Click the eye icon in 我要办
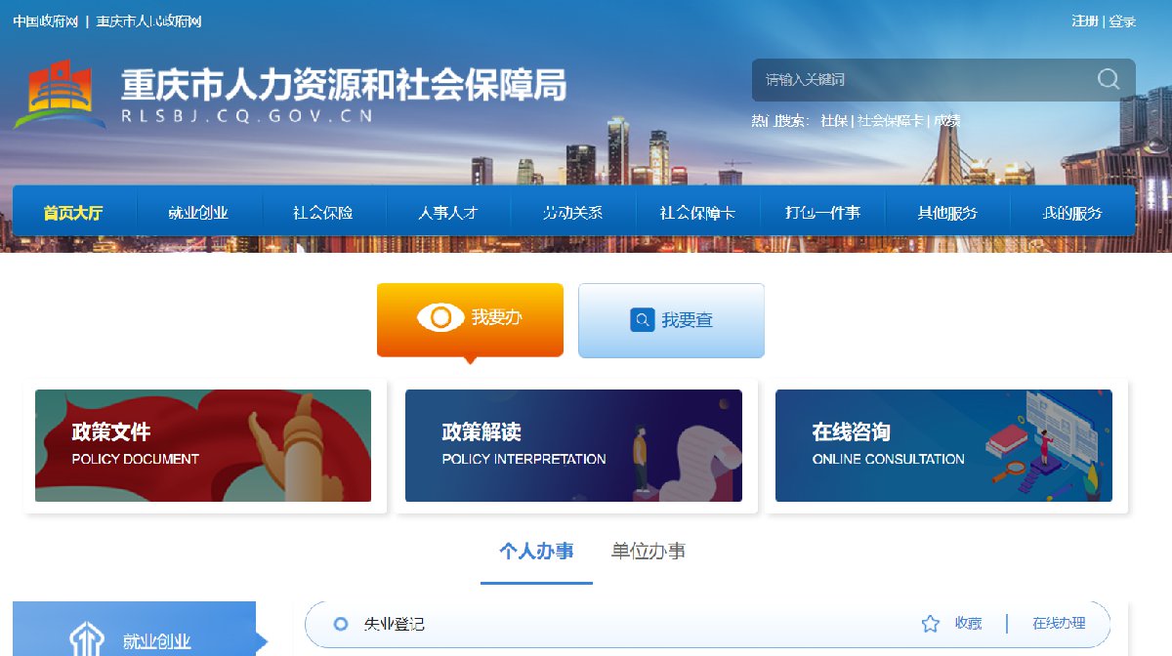 click(440, 317)
